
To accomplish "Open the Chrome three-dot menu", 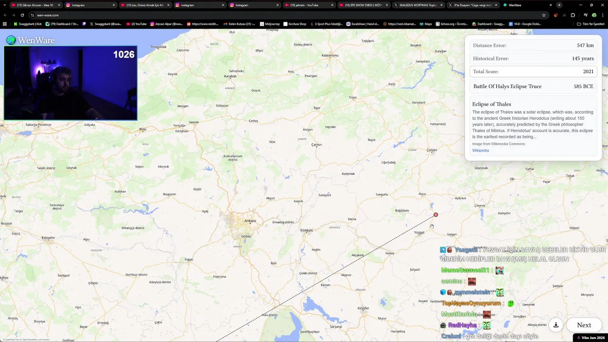I will pos(603,15).
